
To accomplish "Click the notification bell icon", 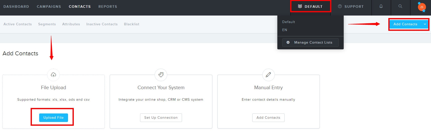I will point(381,6).
